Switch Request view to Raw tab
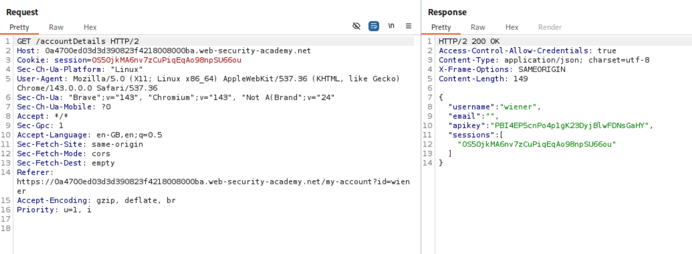Screen dimensions: 692x254 tap(56, 27)
